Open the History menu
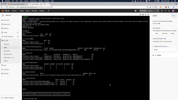178x100 pixels. (x=26, y=1)
